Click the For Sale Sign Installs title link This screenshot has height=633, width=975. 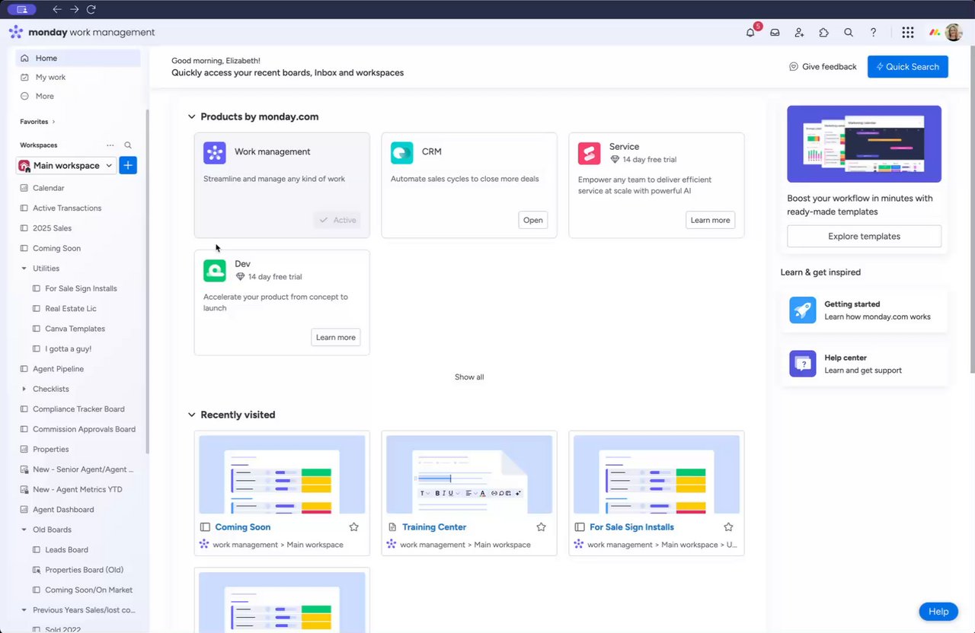[631, 527]
